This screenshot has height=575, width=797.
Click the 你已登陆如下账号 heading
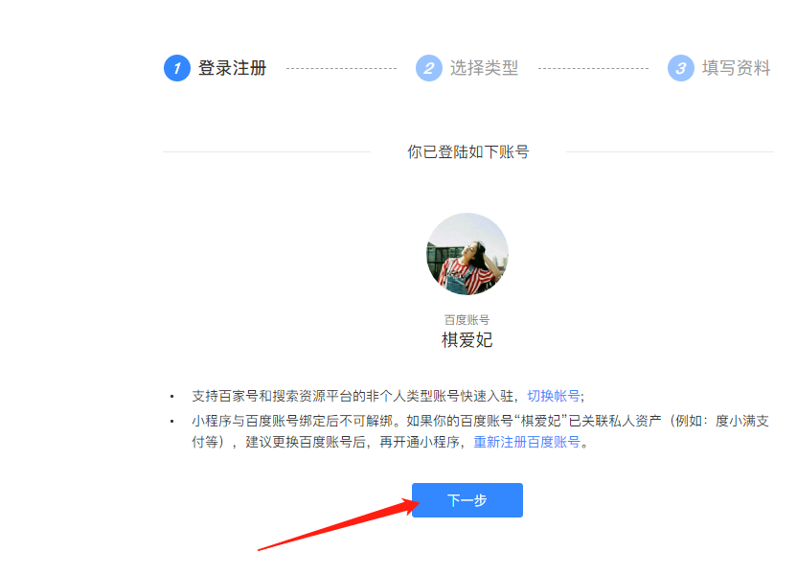point(468,151)
